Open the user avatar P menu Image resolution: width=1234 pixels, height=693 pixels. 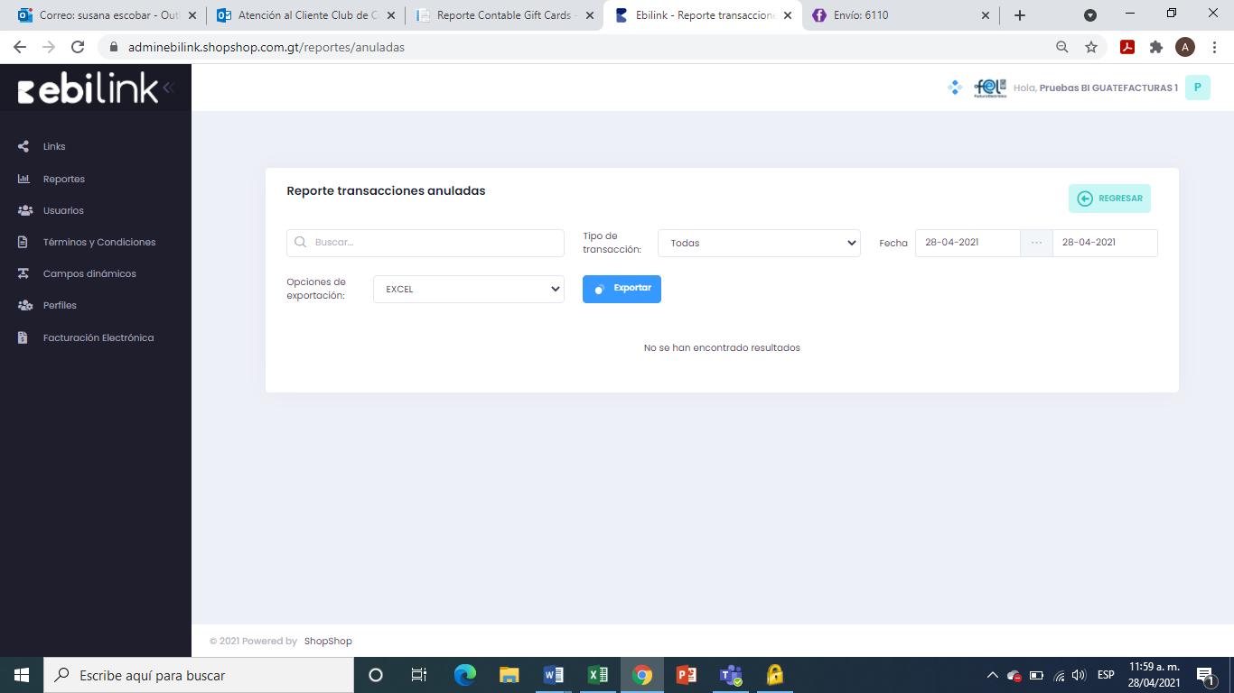coord(1197,88)
